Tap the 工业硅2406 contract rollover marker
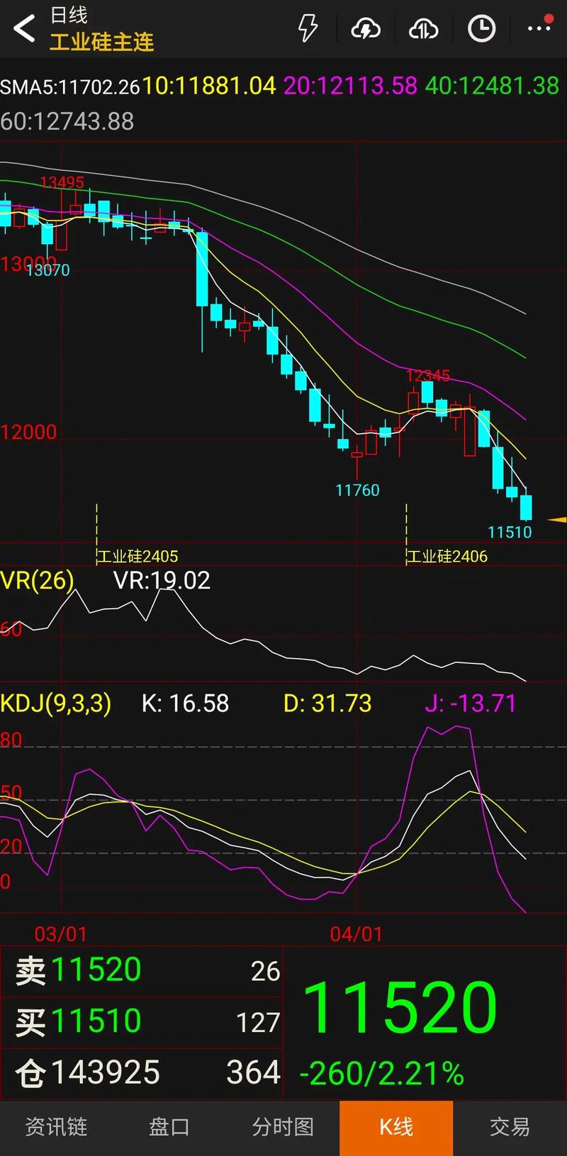The height and width of the screenshot is (1156, 567). click(447, 556)
